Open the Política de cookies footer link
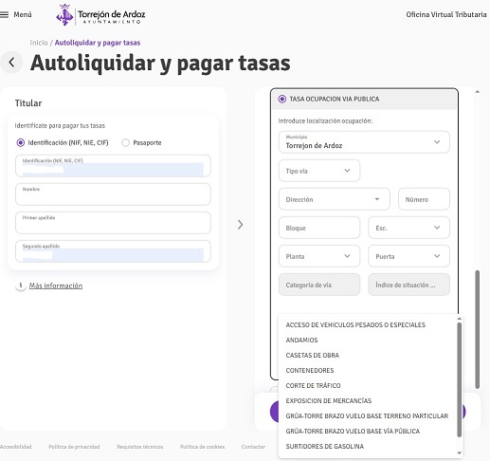Screen dimensions: 490x461 [x=202, y=447]
